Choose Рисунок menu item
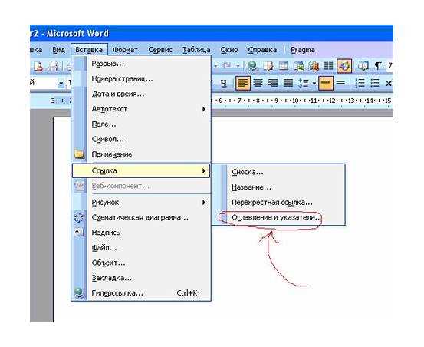 [x=141, y=203]
